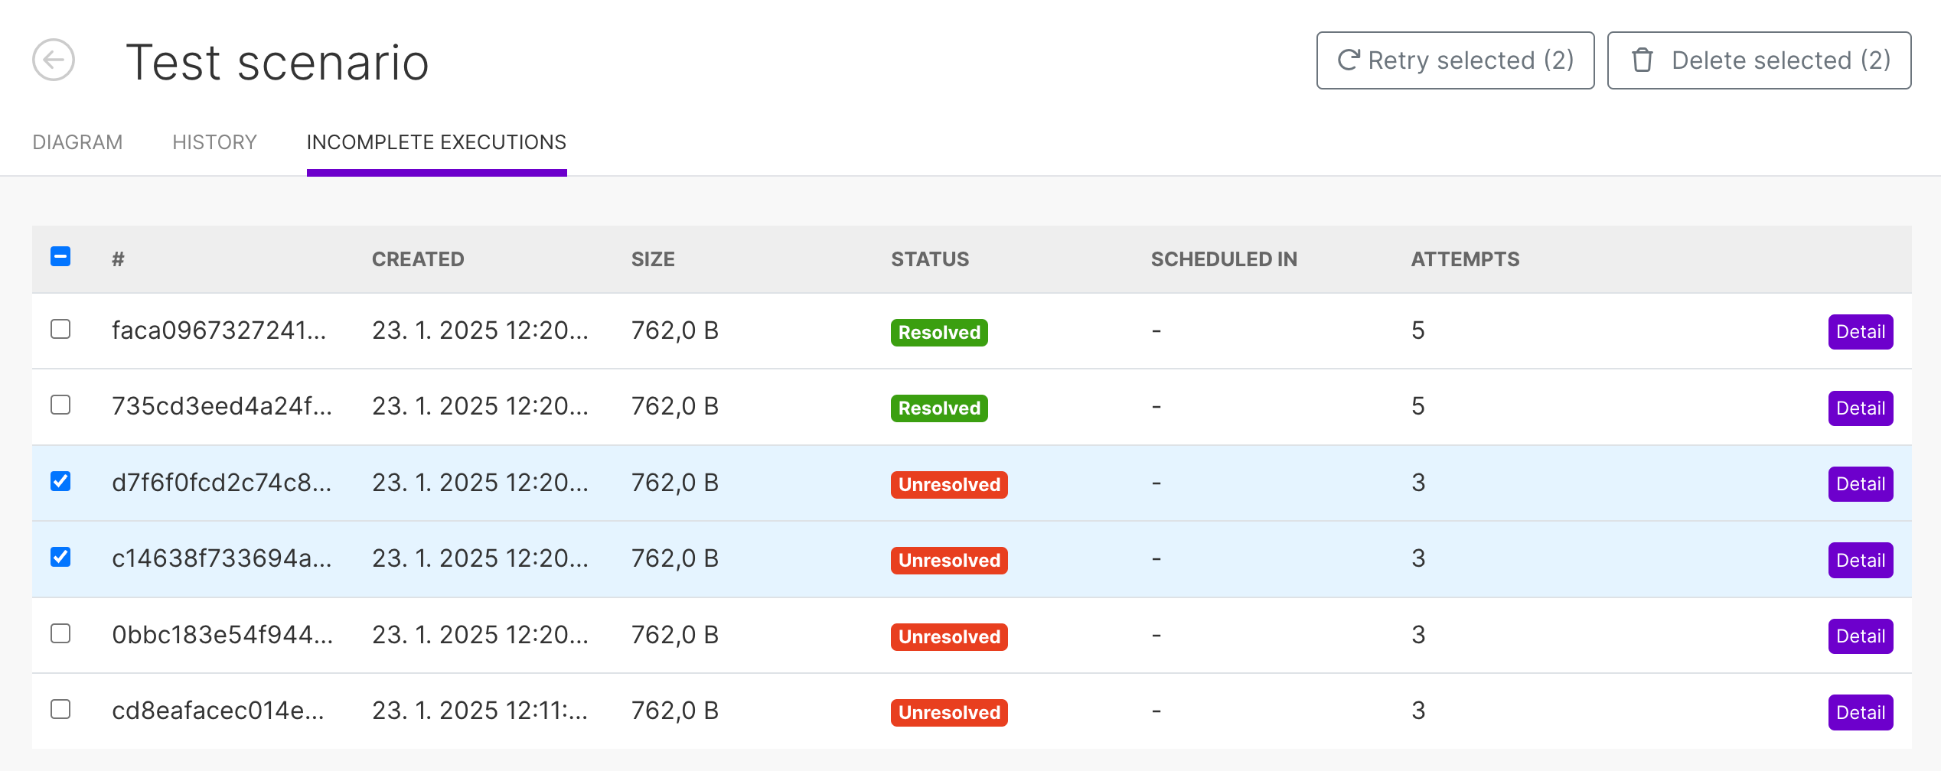Click execution ID 0bbc183e54f944...
The image size is (1941, 771).
(223, 635)
